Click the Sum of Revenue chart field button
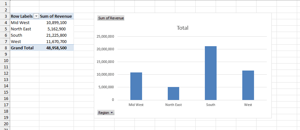 click(111, 18)
